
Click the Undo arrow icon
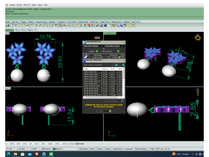pos(28,25)
